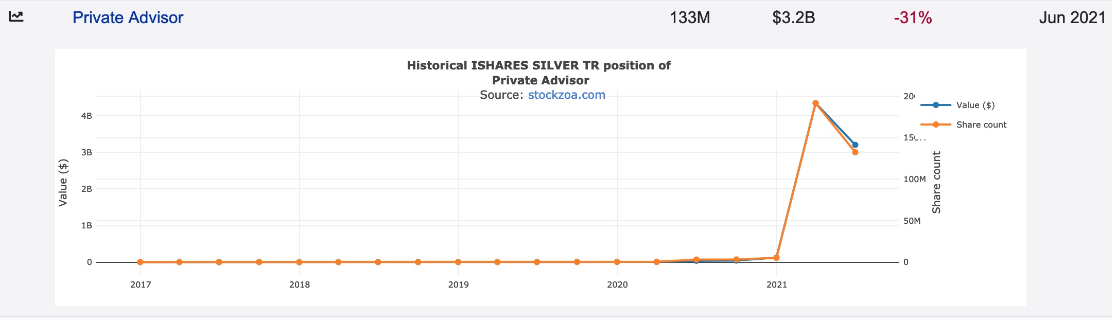Click the 4B tick on the value axis

coord(86,116)
